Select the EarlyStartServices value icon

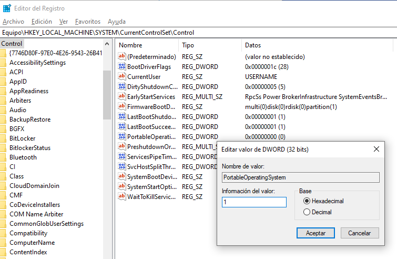122,97
